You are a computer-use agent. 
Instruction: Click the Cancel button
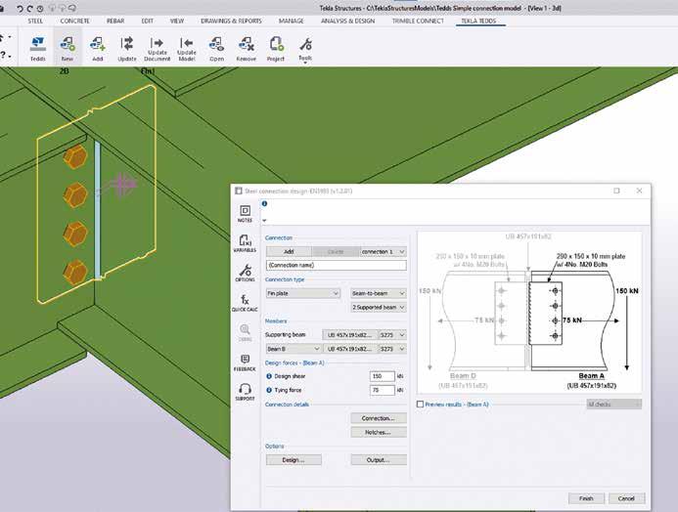[x=626, y=498]
